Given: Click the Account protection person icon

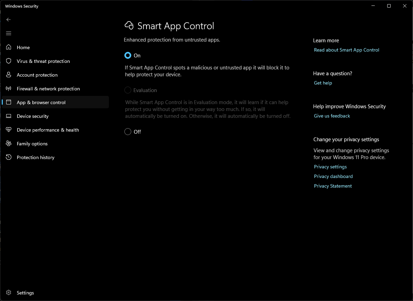Looking at the screenshot, I should [x=9, y=75].
